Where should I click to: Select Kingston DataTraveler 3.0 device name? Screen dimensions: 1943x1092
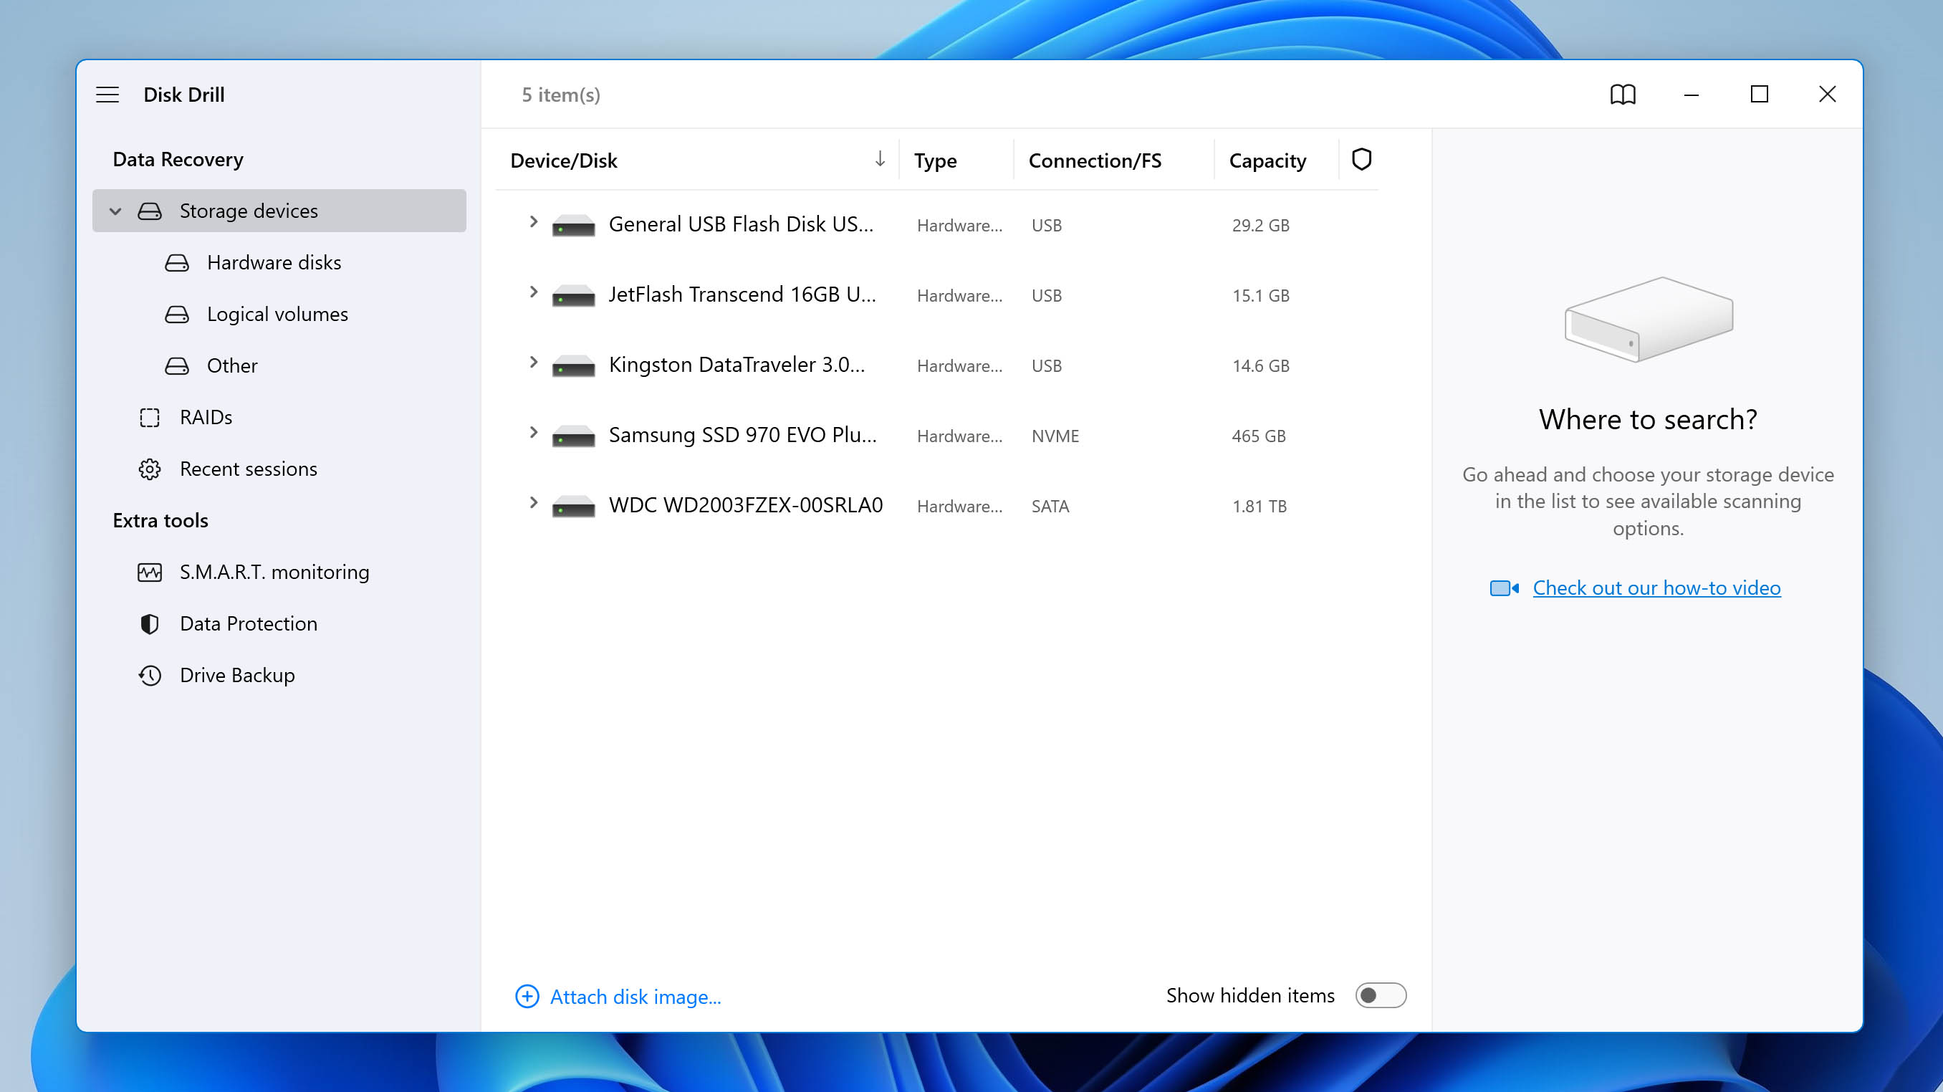coord(737,364)
